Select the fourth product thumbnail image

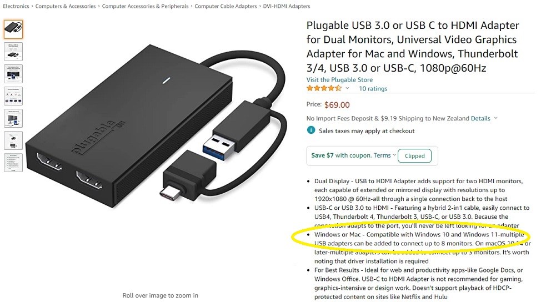pyautogui.click(x=13, y=96)
